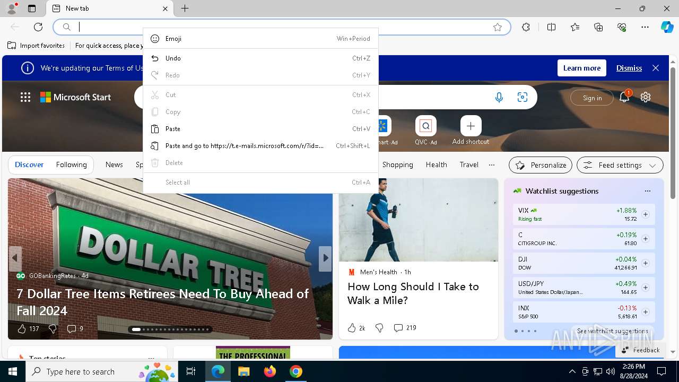679x382 pixels.
Task: Toggle the split screen icon
Action: (551, 27)
